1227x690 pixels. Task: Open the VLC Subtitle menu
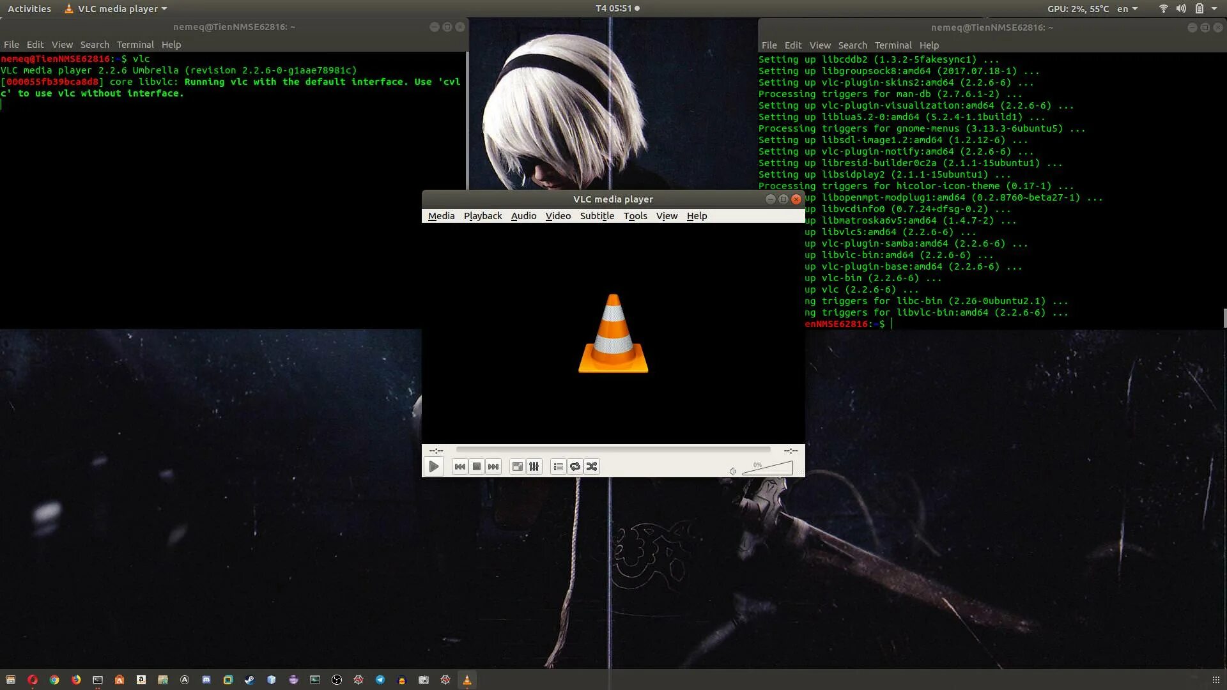pos(597,216)
